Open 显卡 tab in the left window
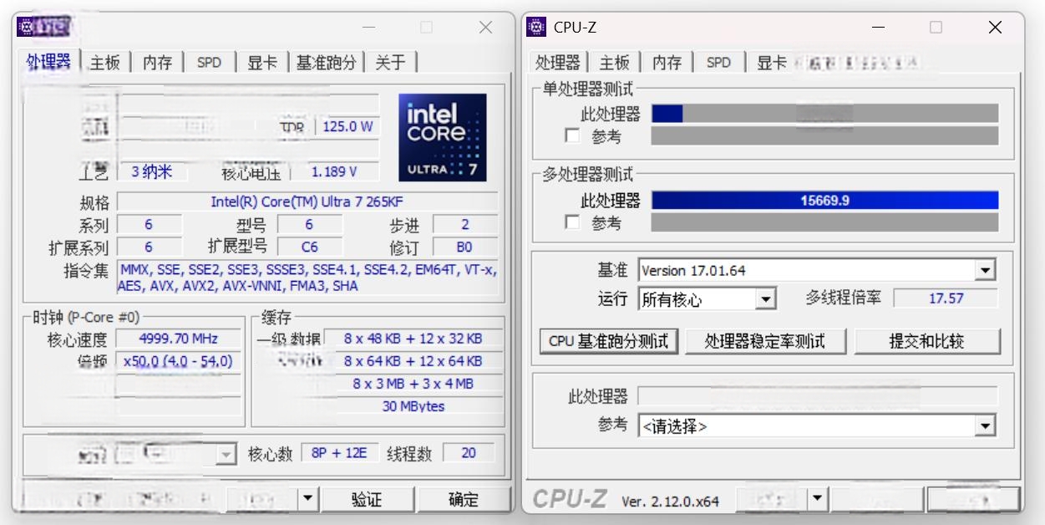Screen dimensions: 1045x525 pos(262,63)
